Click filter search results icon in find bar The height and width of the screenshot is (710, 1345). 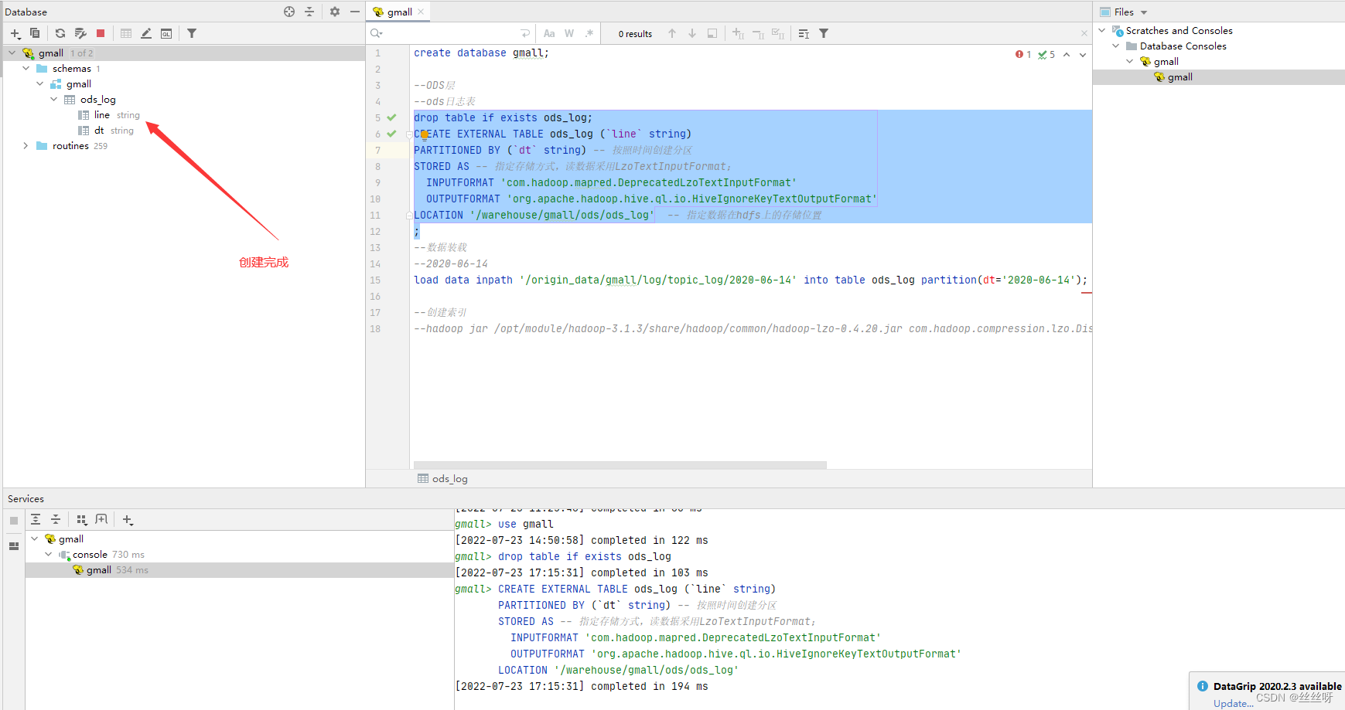824,33
